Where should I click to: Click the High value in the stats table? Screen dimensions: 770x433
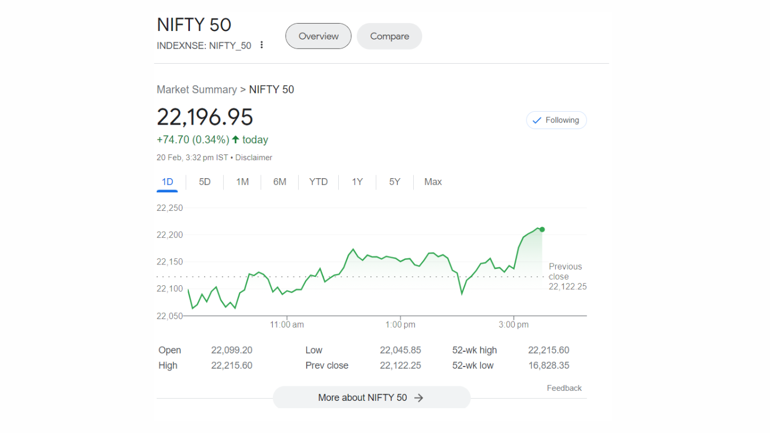click(232, 365)
